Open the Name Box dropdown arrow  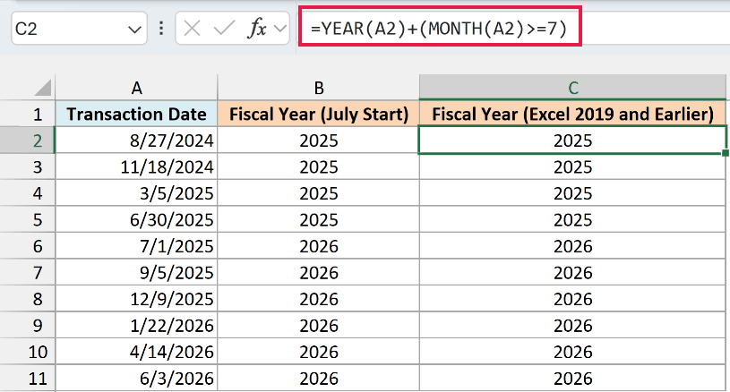[134, 30]
